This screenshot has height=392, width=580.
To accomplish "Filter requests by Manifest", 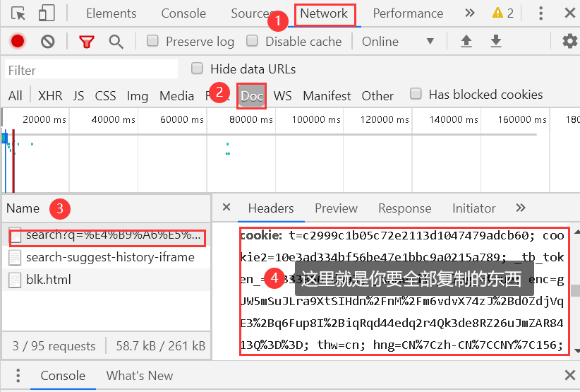I will (x=327, y=96).
